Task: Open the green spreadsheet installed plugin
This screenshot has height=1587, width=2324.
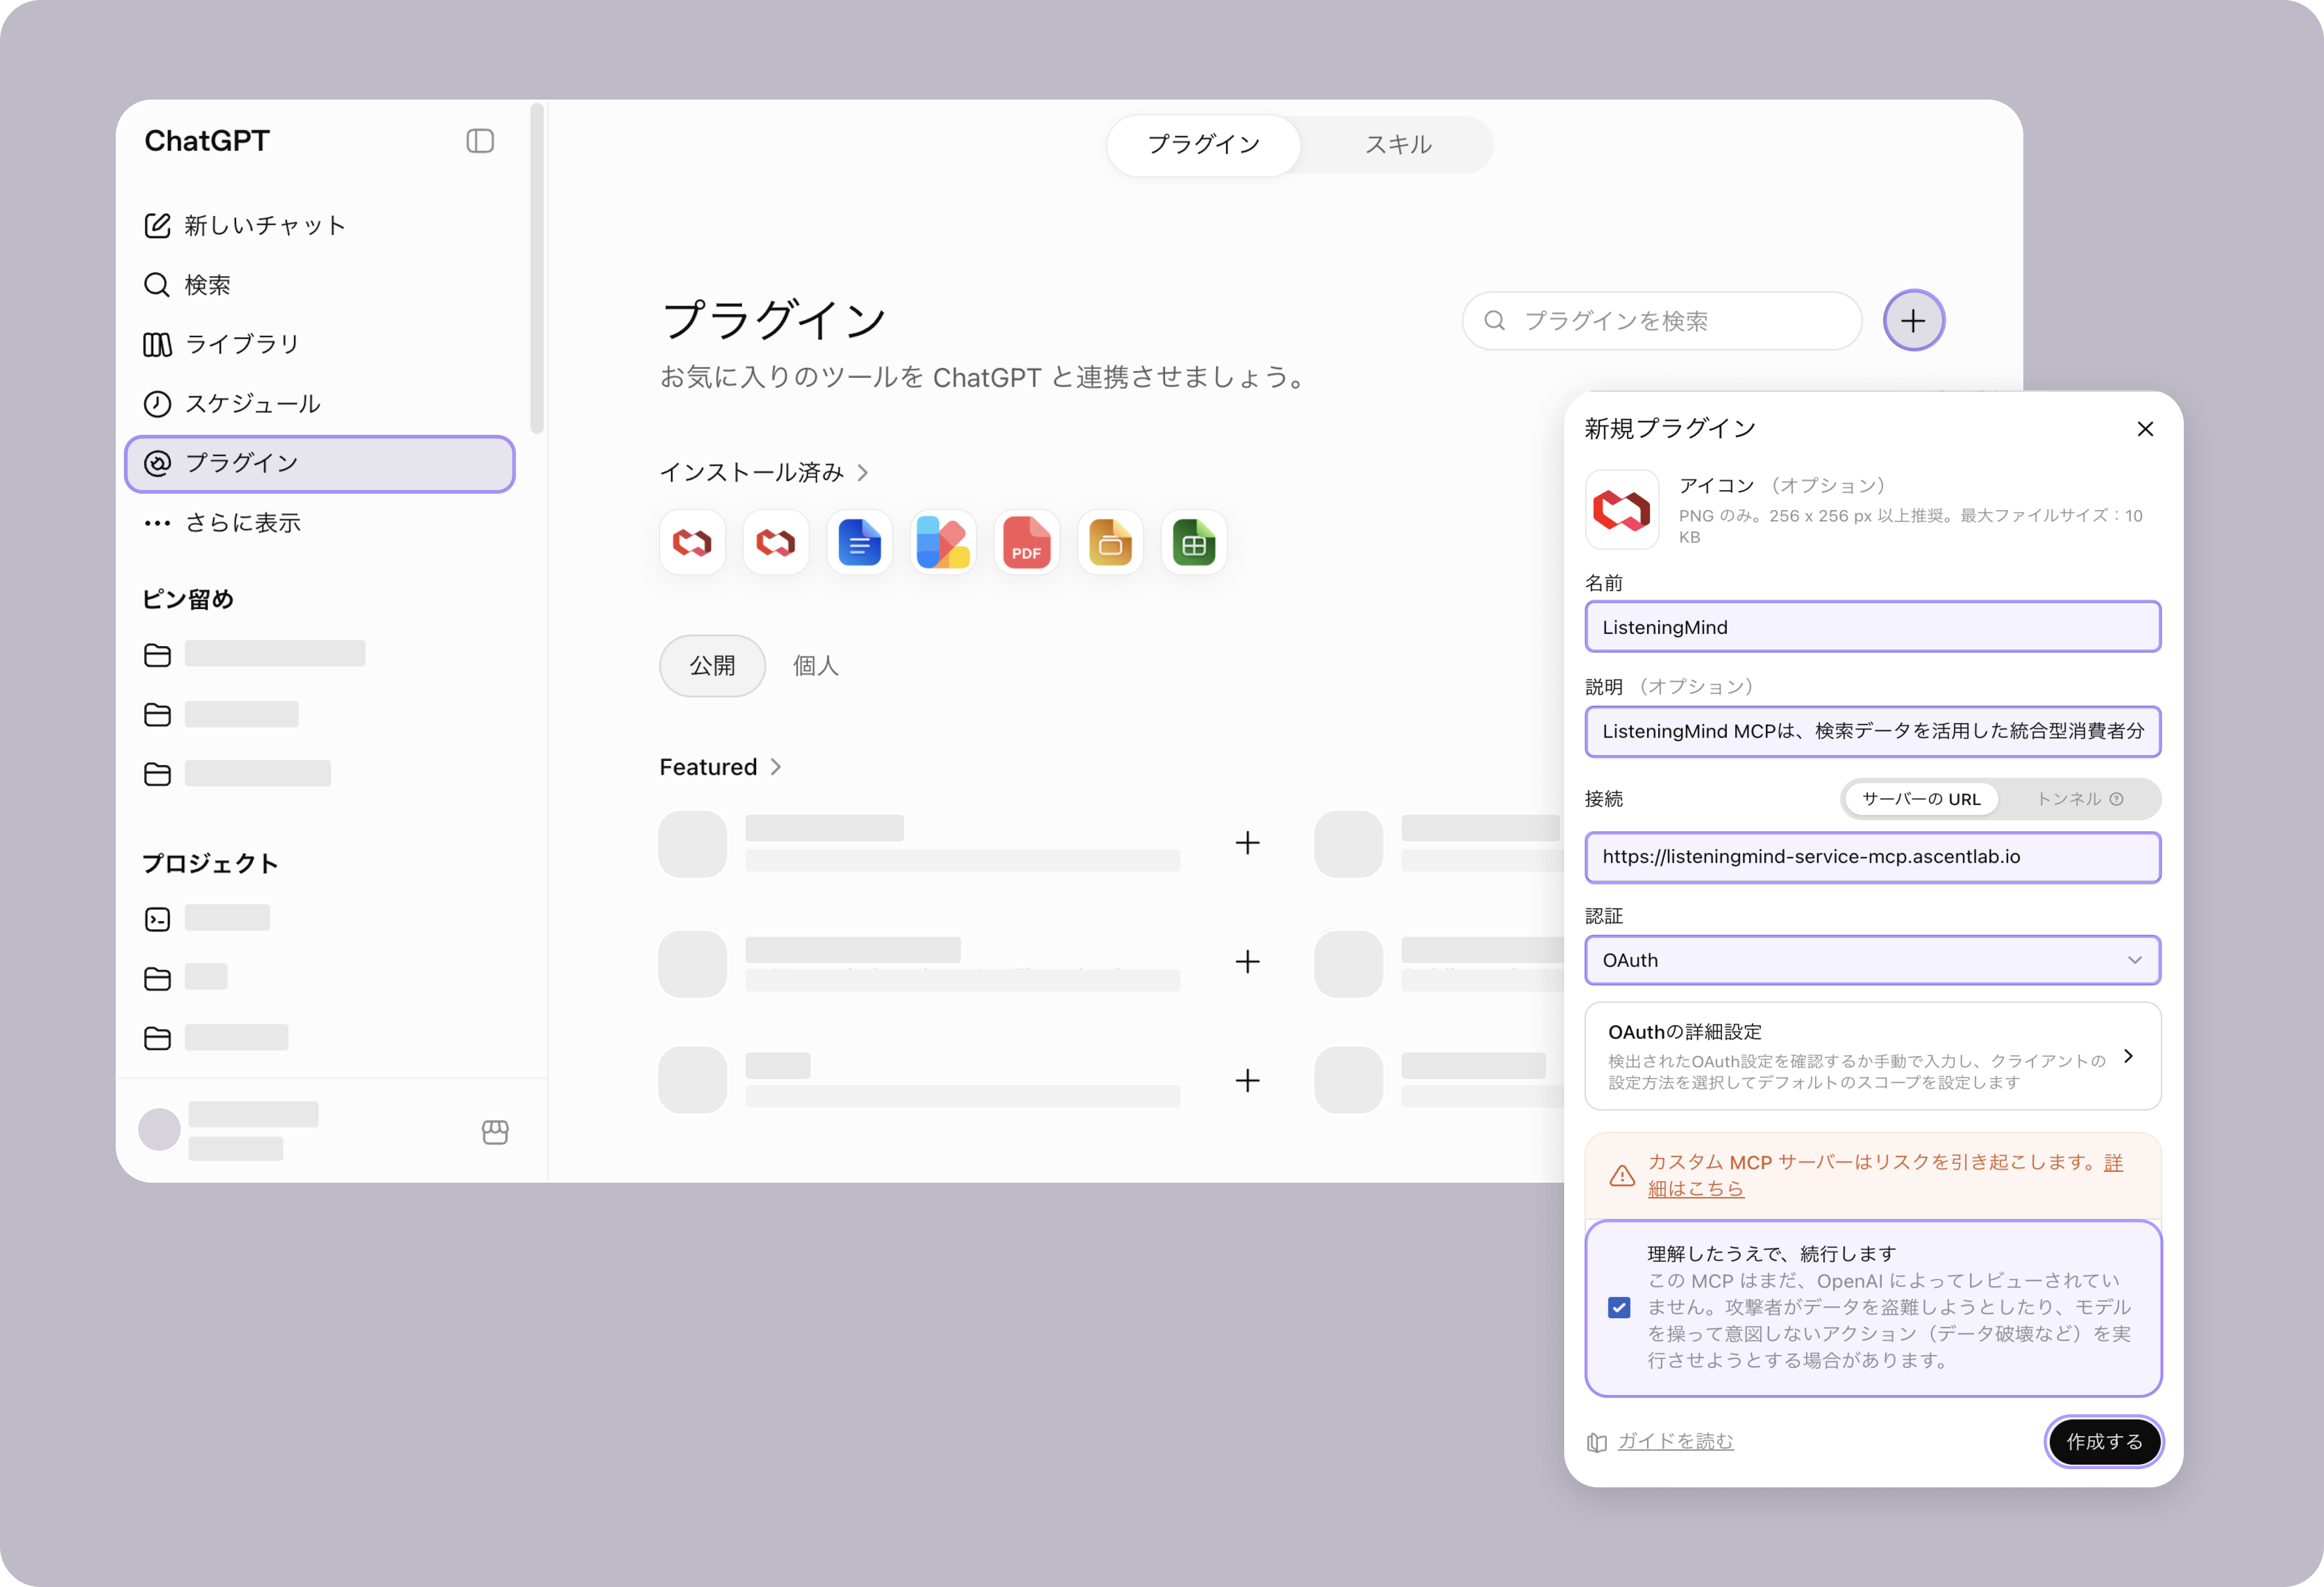Action: pos(1194,543)
